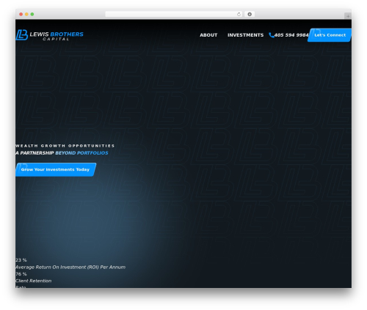Click the Lewis Brothers Capital logo
The image size is (367, 310).
[x=50, y=35]
